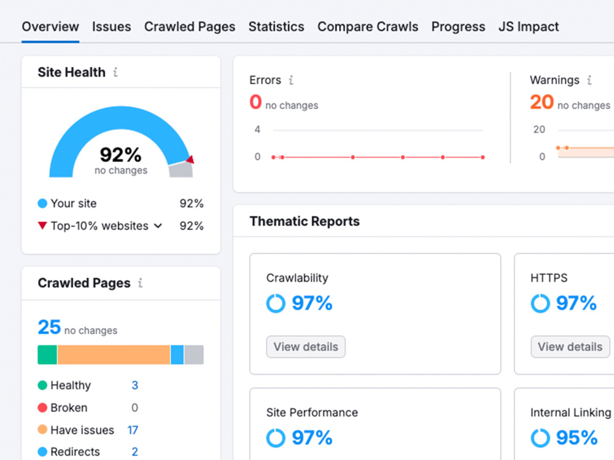
Task: Click the Top-10% websites 92% value
Action: (192, 226)
